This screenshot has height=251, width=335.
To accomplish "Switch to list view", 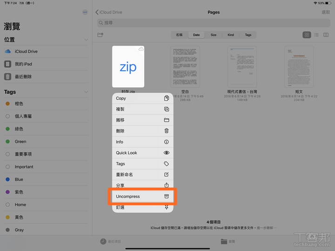I will 316,35.
